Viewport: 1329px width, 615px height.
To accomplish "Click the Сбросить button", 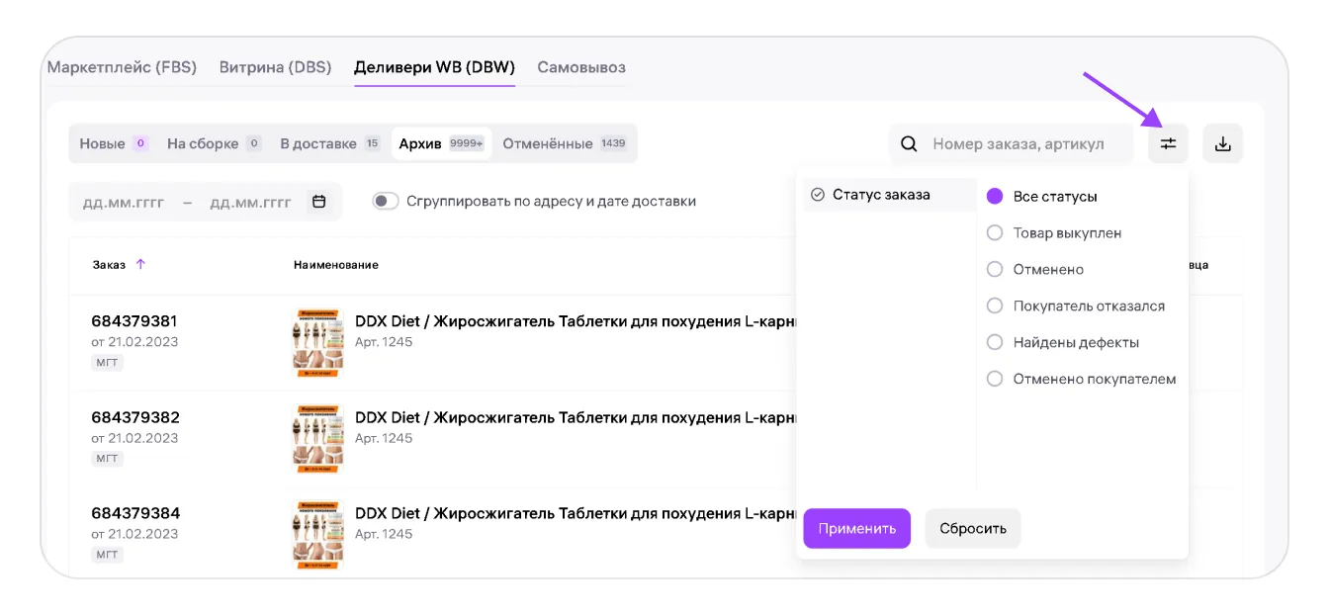I will pos(973,528).
